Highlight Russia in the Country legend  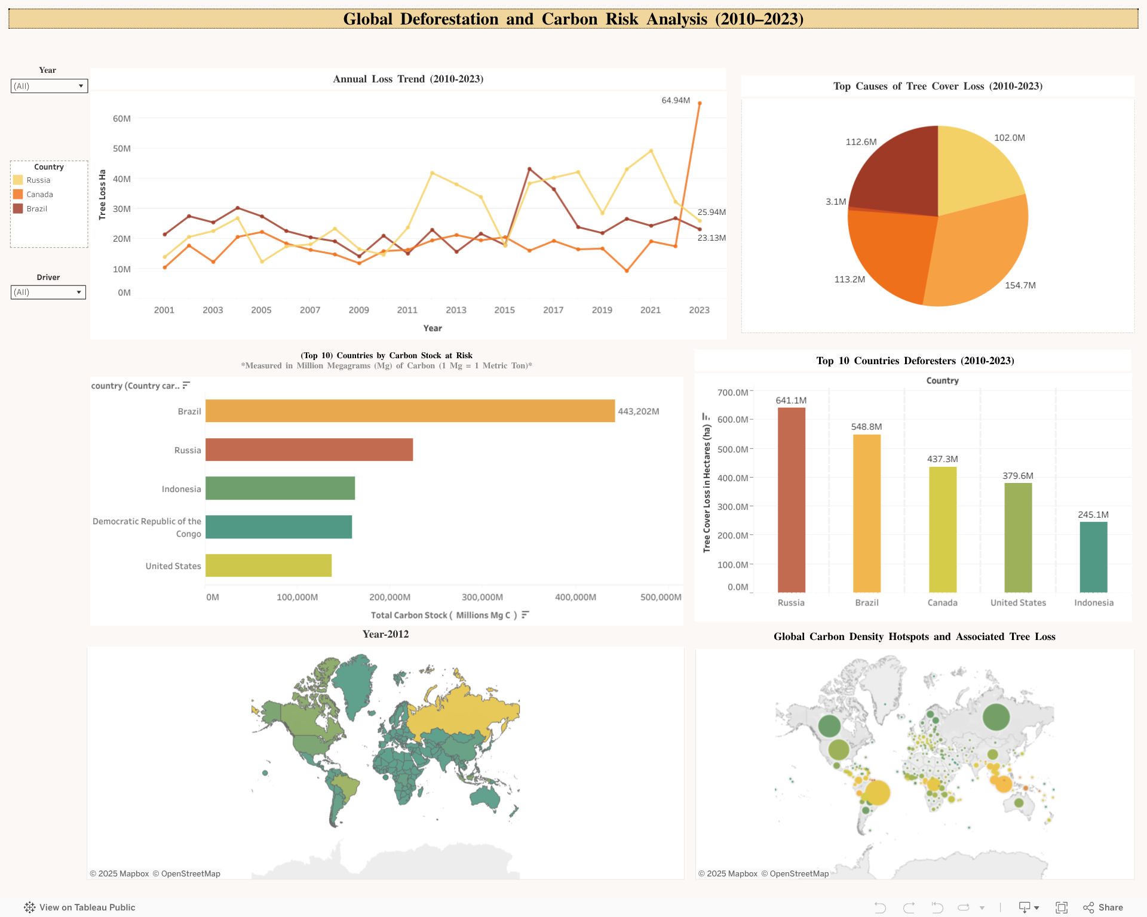(x=38, y=180)
